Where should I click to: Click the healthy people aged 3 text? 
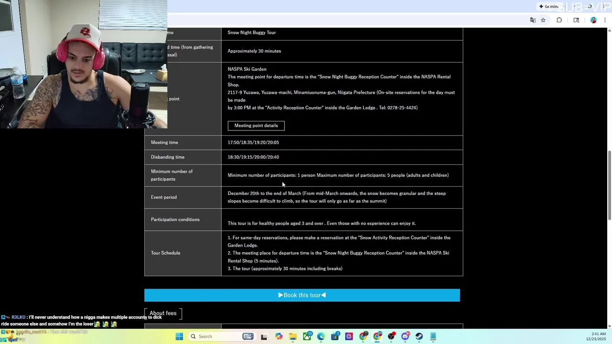[322, 223]
